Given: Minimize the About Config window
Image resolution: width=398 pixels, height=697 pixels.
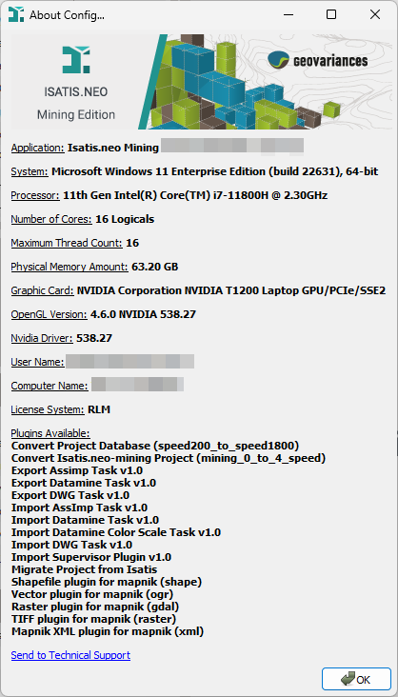Looking at the screenshot, I should (288, 14).
